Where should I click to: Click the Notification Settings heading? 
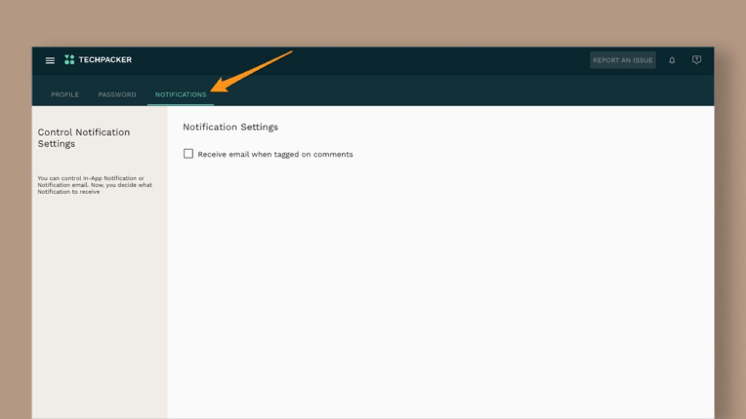[231, 127]
